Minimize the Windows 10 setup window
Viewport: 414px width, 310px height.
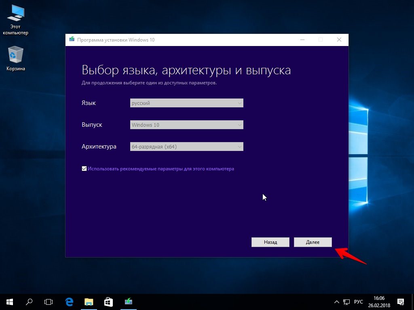pos(302,40)
